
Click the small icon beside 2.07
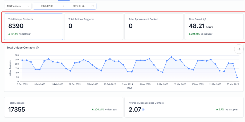(x=143, y=110)
